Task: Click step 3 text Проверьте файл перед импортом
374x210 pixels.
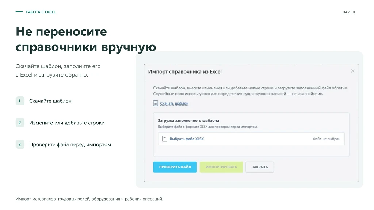Action: 70,144
